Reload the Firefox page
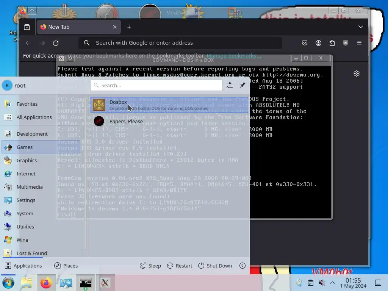 pyautogui.click(x=56, y=43)
